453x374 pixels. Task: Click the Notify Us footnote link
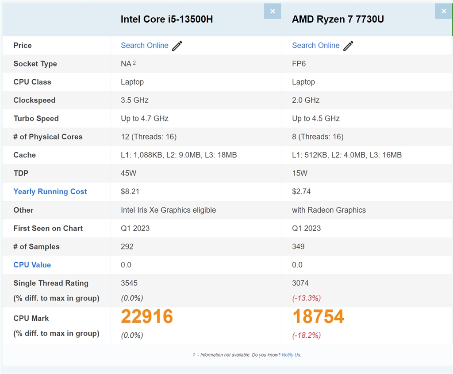[291, 355]
